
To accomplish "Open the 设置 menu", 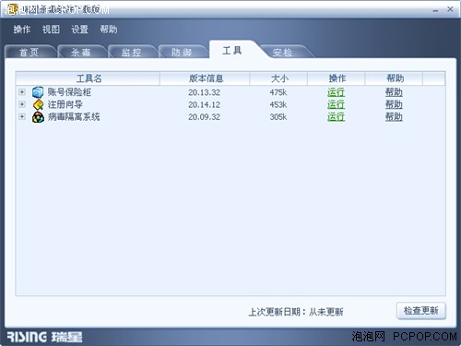I will pos(79,30).
